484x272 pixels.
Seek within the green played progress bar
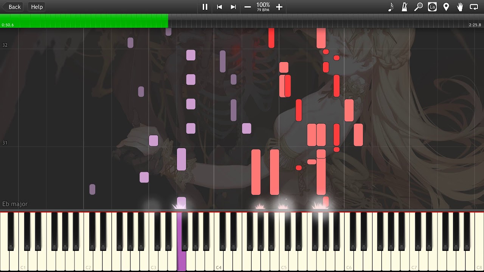84,21
